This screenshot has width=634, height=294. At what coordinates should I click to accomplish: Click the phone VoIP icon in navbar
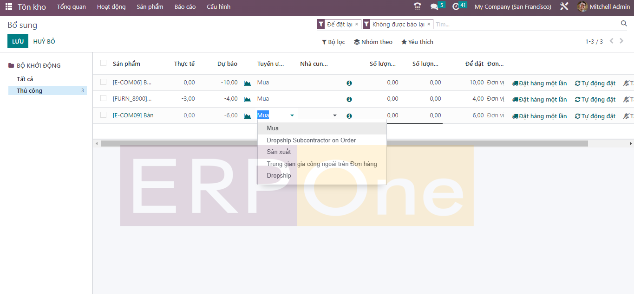[x=417, y=6]
